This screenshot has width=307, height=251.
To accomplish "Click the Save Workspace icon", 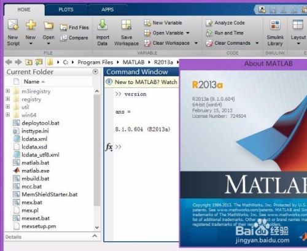I will (x=126, y=25).
